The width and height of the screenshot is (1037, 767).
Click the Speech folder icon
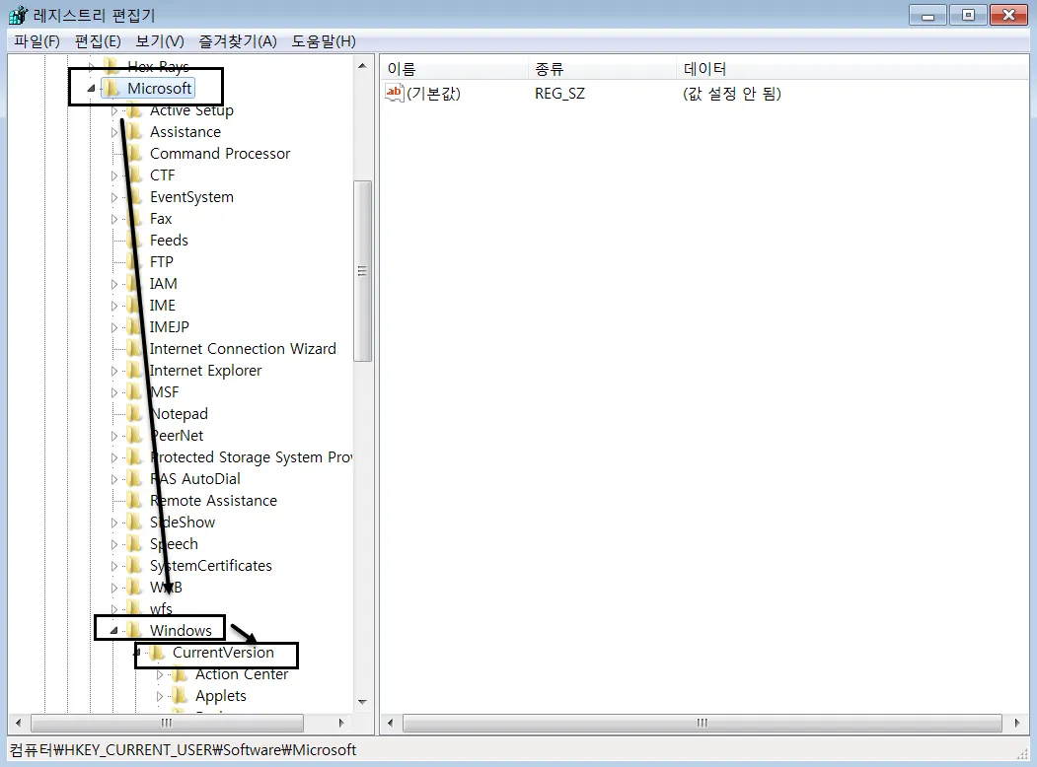134,544
